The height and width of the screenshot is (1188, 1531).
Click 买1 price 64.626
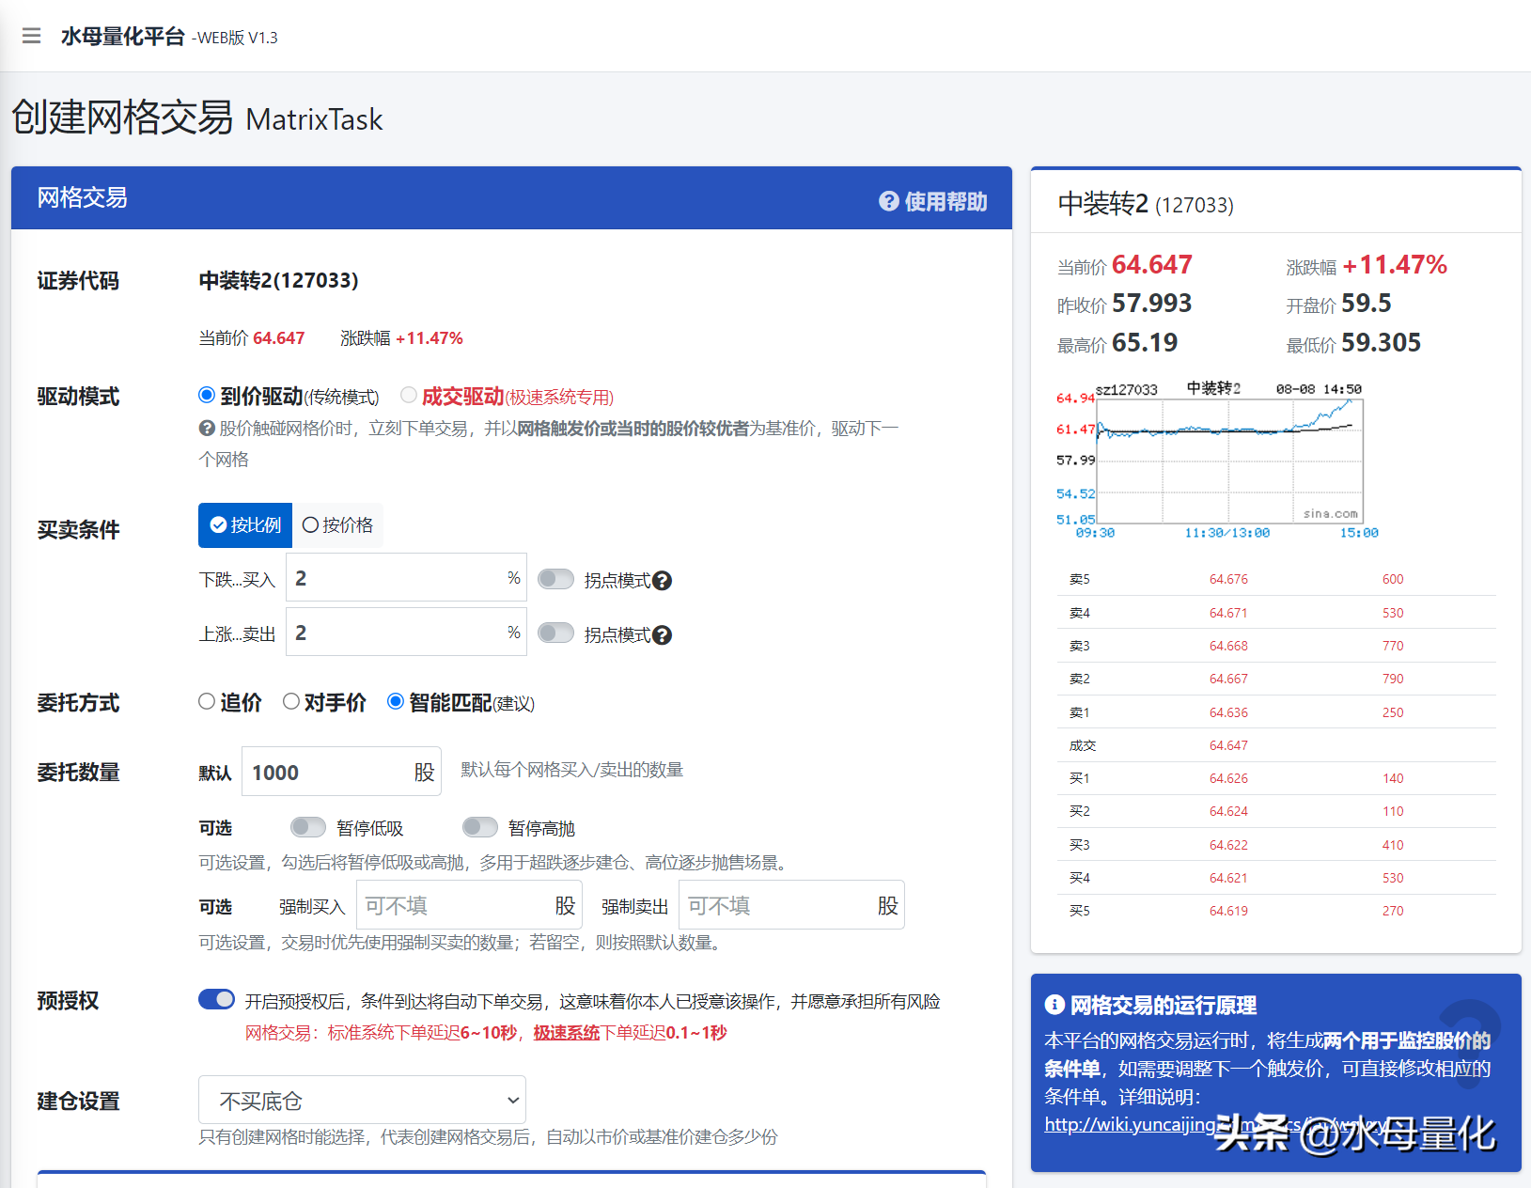tap(1228, 778)
